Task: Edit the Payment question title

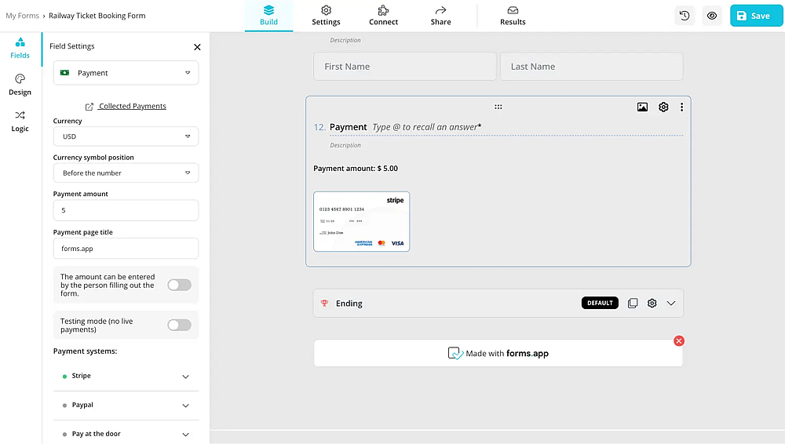Action: pyautogui.click(x=348, y=127)
